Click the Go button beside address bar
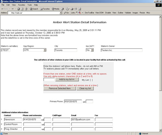Screen dimensions: 162x135 [x=66, y=13]
